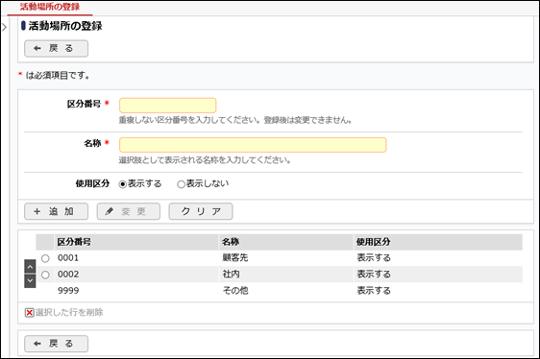540x359 pixels.
Task: Select the row 0002 radio button
Action: [45, 275]
